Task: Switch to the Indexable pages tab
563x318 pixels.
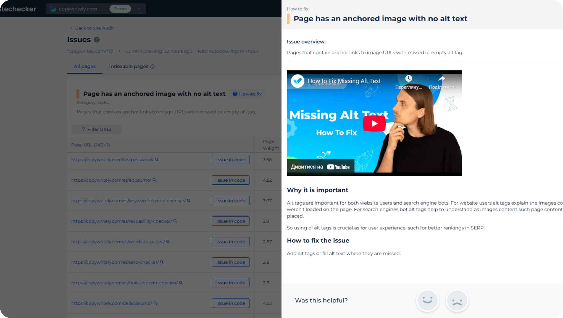Action: click(129, 66)
